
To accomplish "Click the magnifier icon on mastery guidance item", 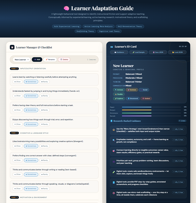I will tap(114, 140).
